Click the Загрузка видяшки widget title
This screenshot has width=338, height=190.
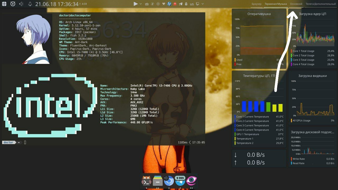coord(313,76)
